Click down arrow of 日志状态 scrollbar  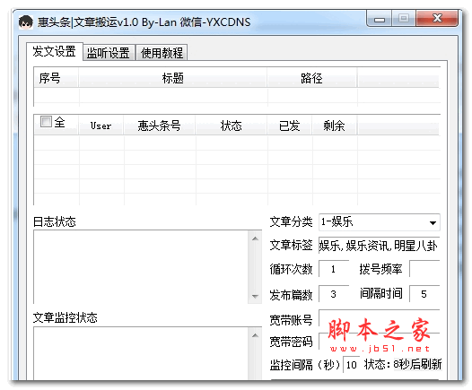pos(255,296)
